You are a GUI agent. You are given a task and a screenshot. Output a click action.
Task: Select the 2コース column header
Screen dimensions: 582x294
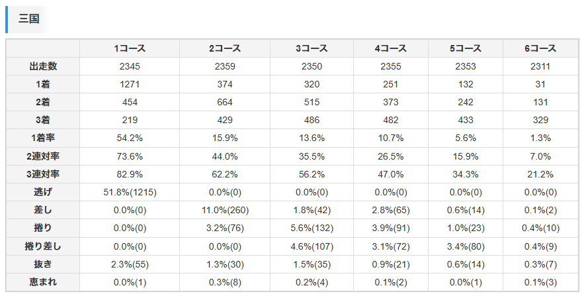pos(225,48)
